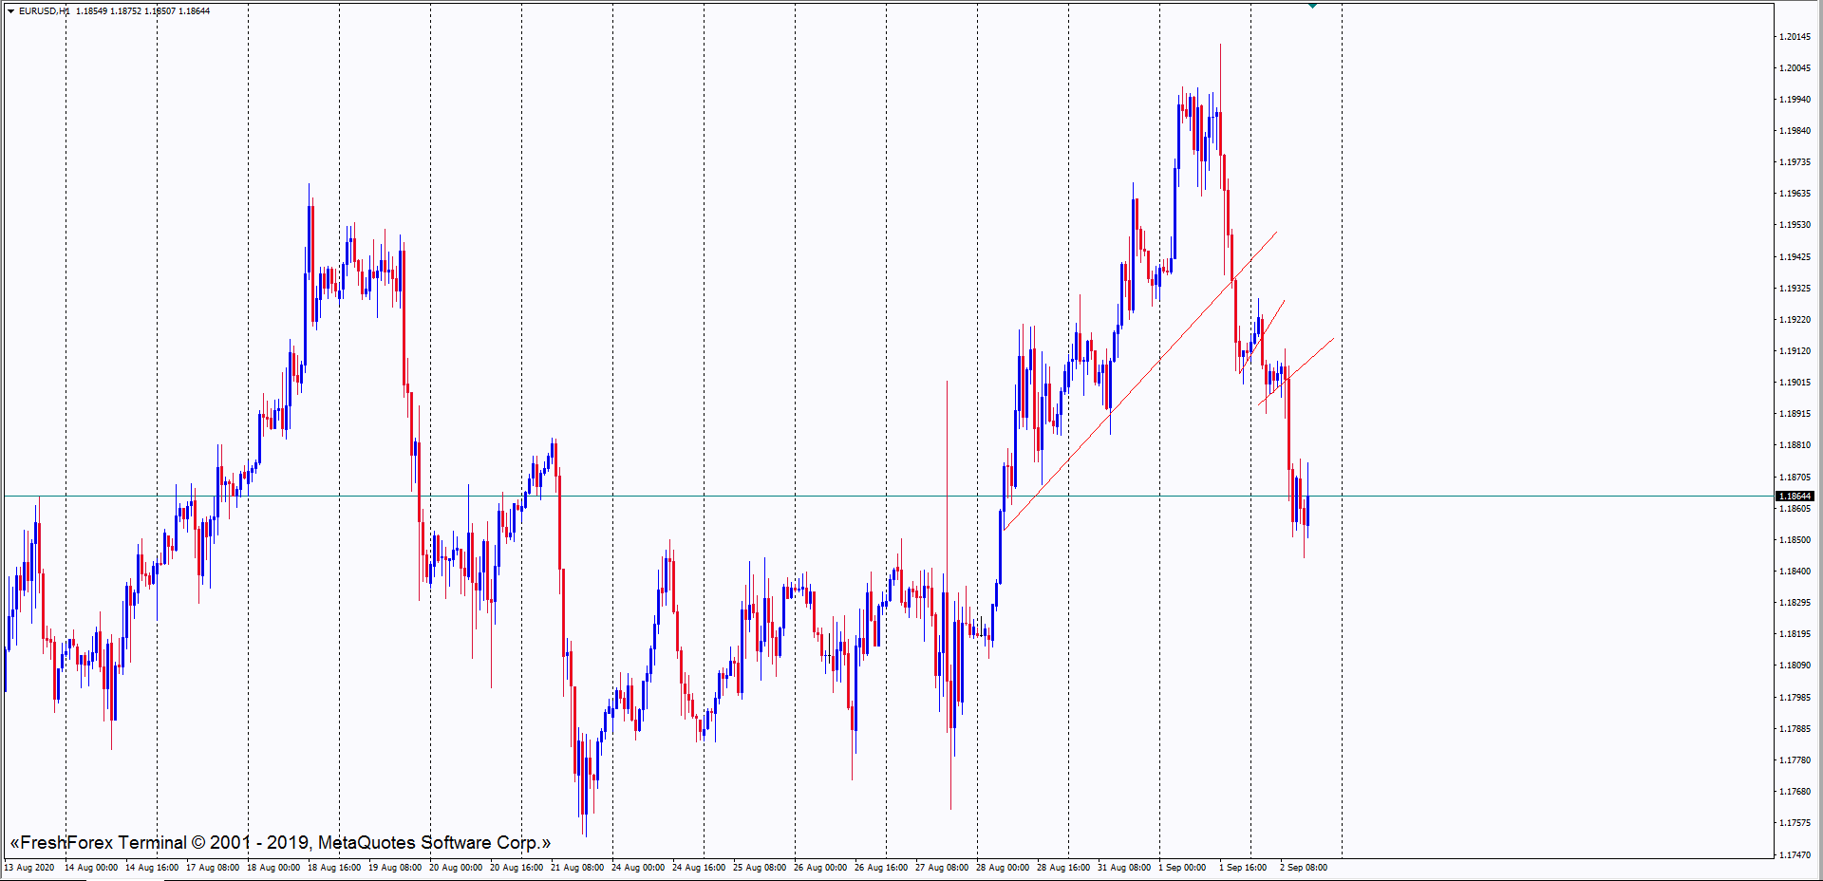Click the 21 Aug 08:00 time label

tap(577, 868)
